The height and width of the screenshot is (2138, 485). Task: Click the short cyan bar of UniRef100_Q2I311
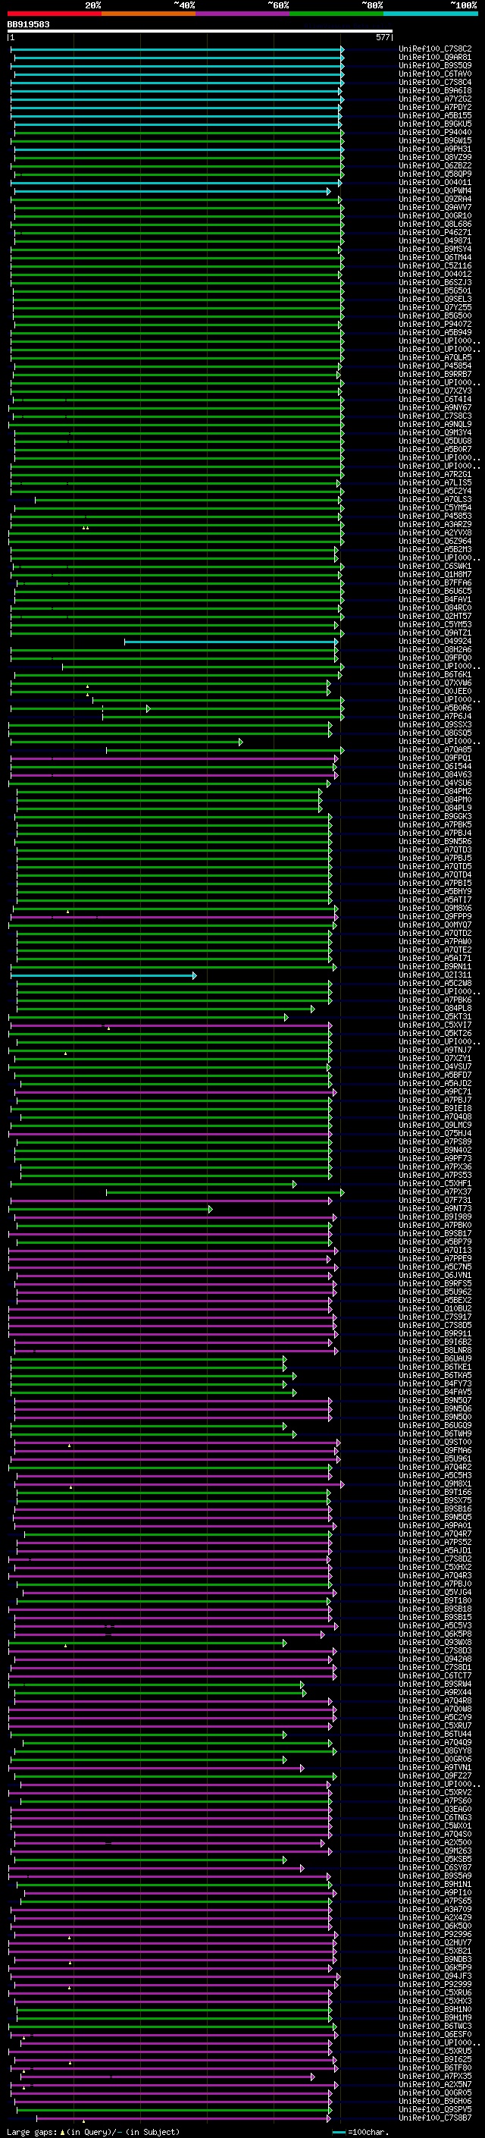click(x=104, y=975)
